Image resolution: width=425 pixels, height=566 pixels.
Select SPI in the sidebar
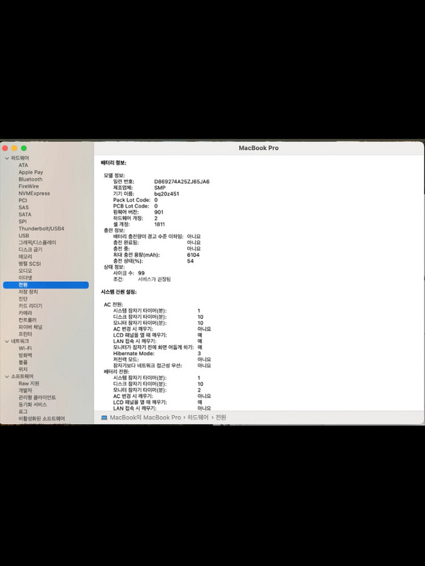23,222
